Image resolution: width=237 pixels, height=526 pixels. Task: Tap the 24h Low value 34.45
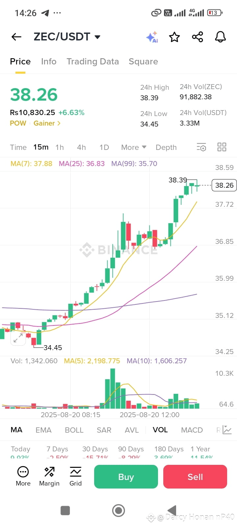click(x=149, y=124)
